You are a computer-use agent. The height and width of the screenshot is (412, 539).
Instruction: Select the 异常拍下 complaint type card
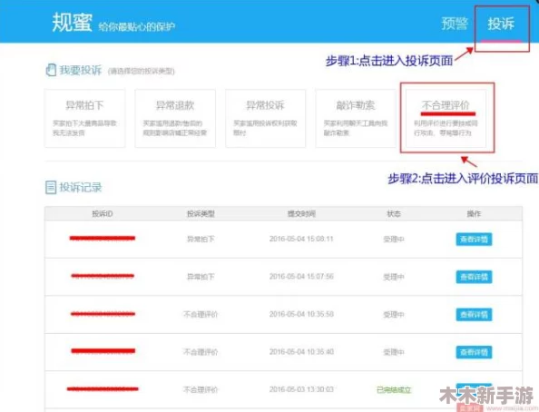pos(84,118)
